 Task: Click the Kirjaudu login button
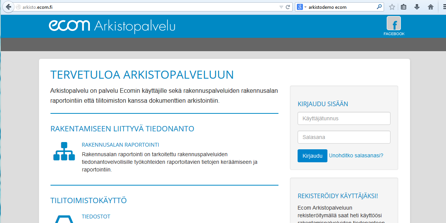pyautogui.click(x=312, y=156)
